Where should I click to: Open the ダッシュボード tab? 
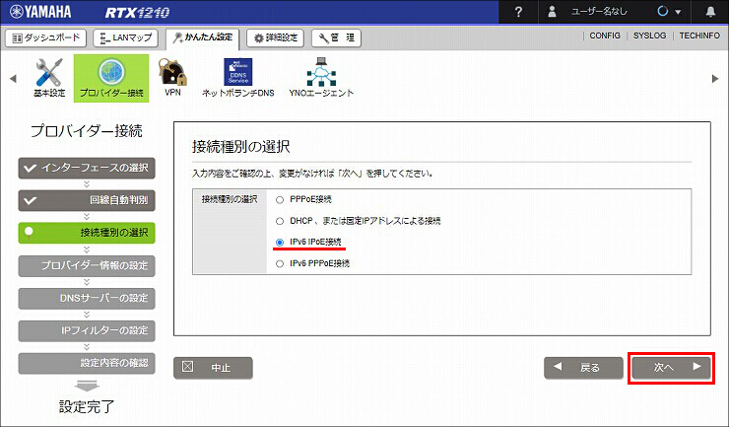click(45, 37)
